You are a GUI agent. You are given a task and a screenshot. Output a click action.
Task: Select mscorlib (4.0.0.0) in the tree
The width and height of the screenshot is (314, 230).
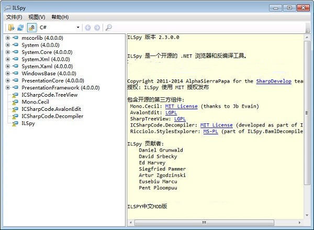[42, 38]
